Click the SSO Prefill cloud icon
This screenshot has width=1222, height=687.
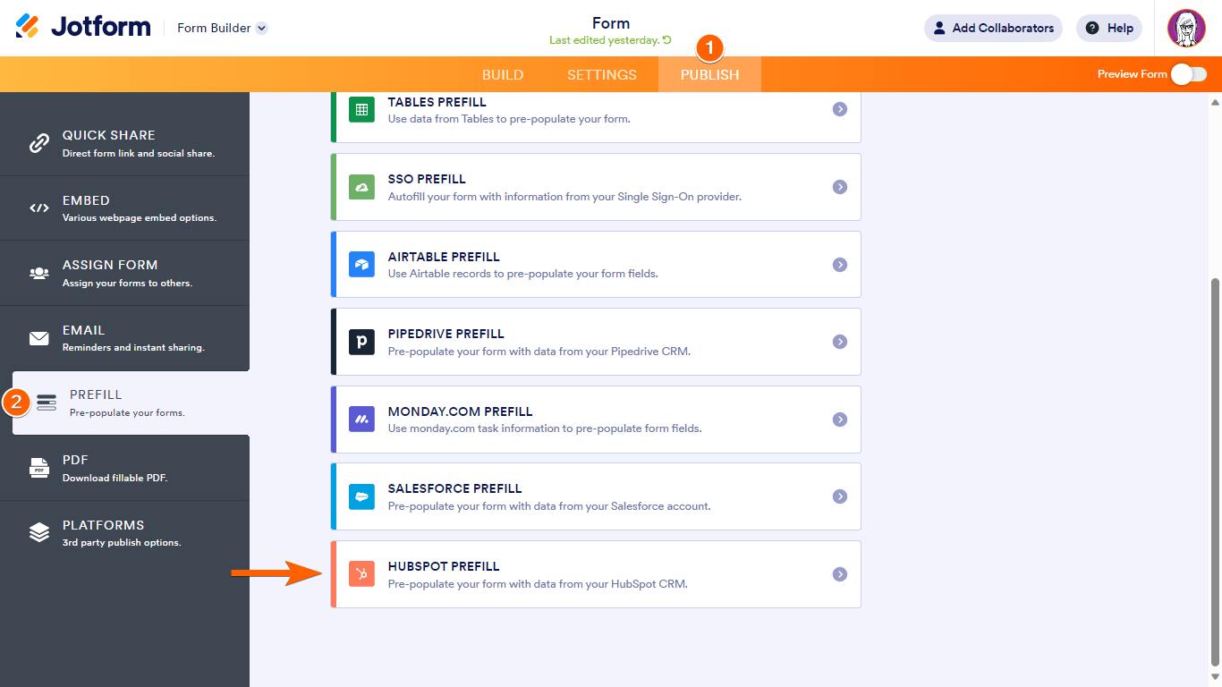[x=361, y=187]
